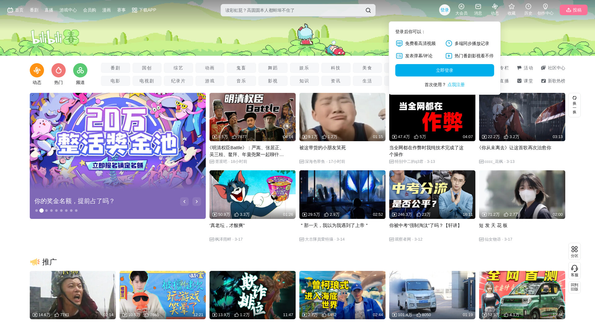The image size is (595, 322).
Task: Select the 纪录片 category button
Action: 178,81
